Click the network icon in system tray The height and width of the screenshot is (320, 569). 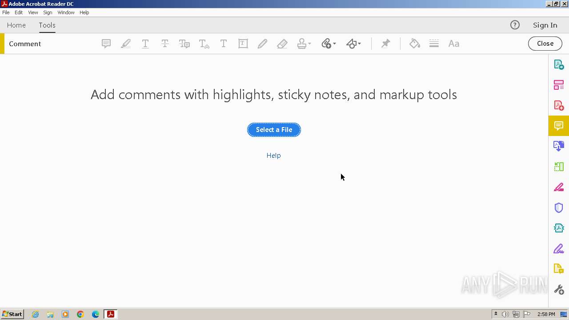click(x=516, y=314)
